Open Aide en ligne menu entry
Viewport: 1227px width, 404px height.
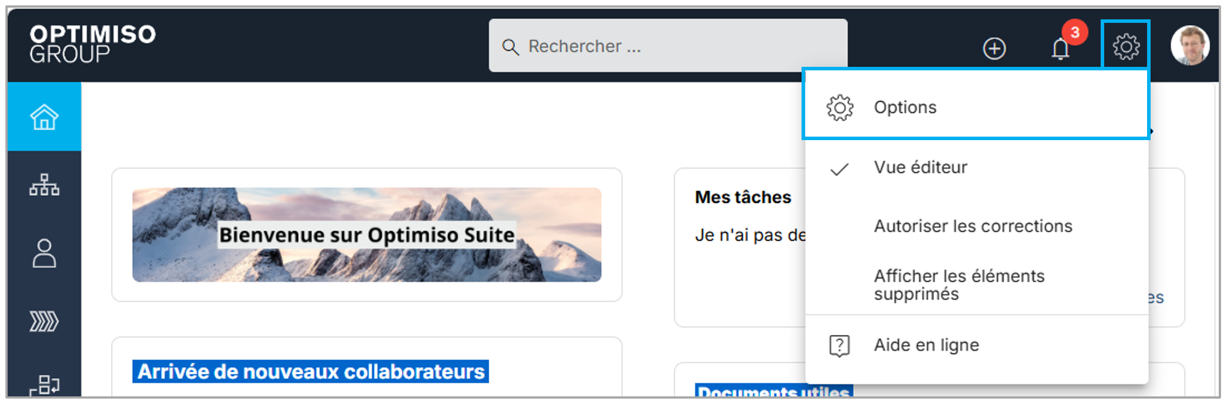tap(926, 345)
